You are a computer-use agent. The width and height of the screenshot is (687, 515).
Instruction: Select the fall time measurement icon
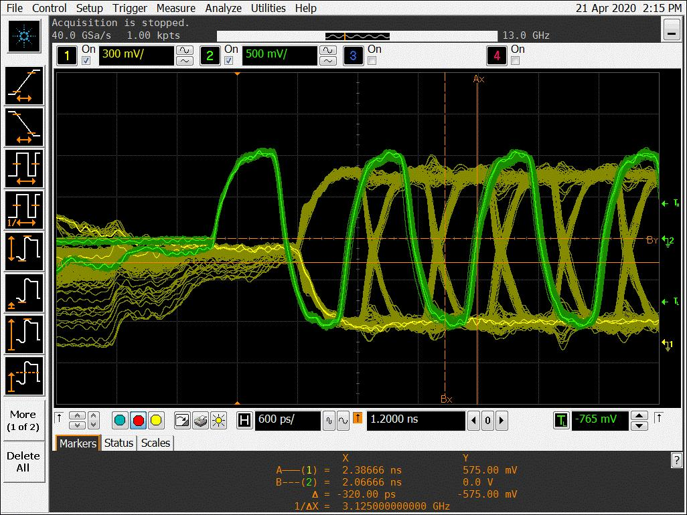pyautogui.click(x=24, y=127)
